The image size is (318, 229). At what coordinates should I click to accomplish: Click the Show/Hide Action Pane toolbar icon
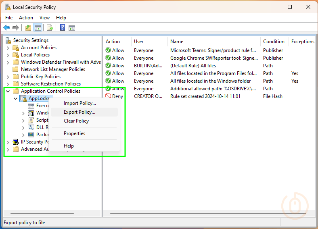pos(72,28)
